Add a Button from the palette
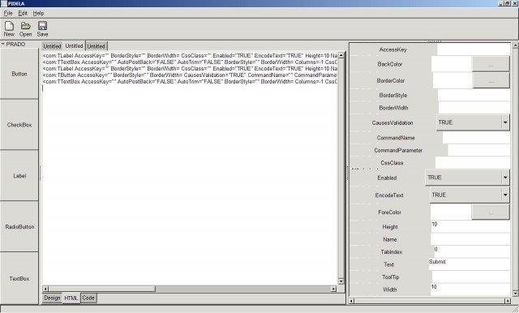This screenshot has width=519, height=313. tap(19, 74)
